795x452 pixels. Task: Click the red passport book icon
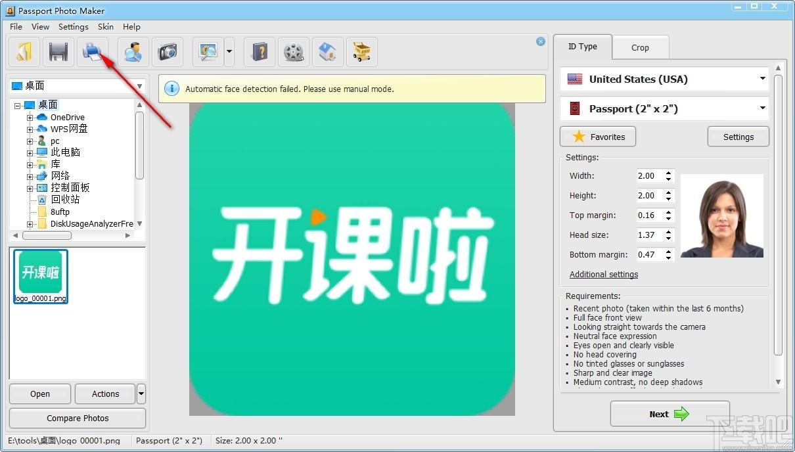[575, 108]
